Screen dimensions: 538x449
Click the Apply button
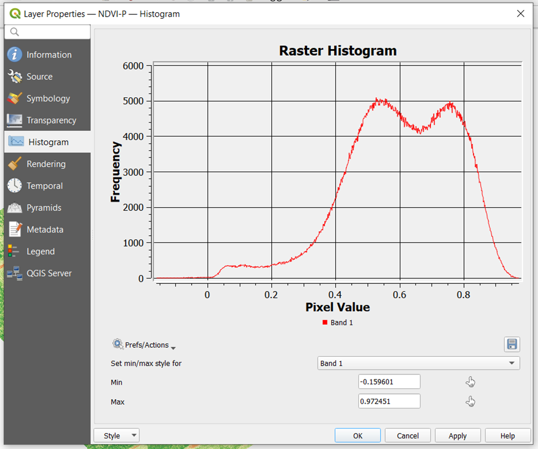coord(457,436)
